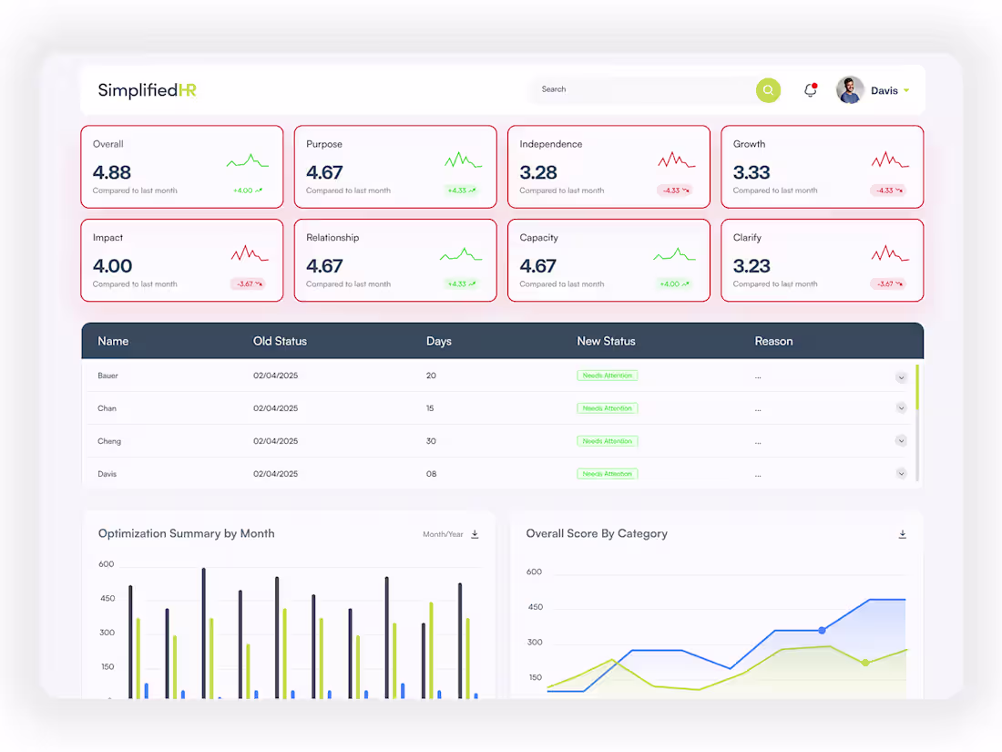Screen dimensions: 1002x752
Task: Open the Clarify score card
Action: pyautogui.click(x=823, y=261)
